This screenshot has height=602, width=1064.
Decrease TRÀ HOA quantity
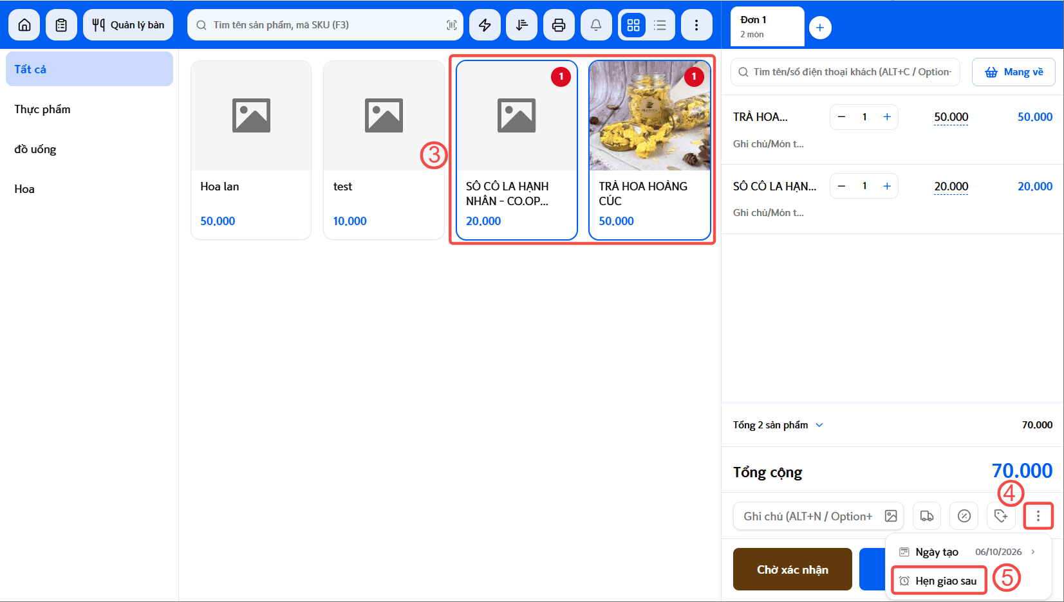[841, 117]
